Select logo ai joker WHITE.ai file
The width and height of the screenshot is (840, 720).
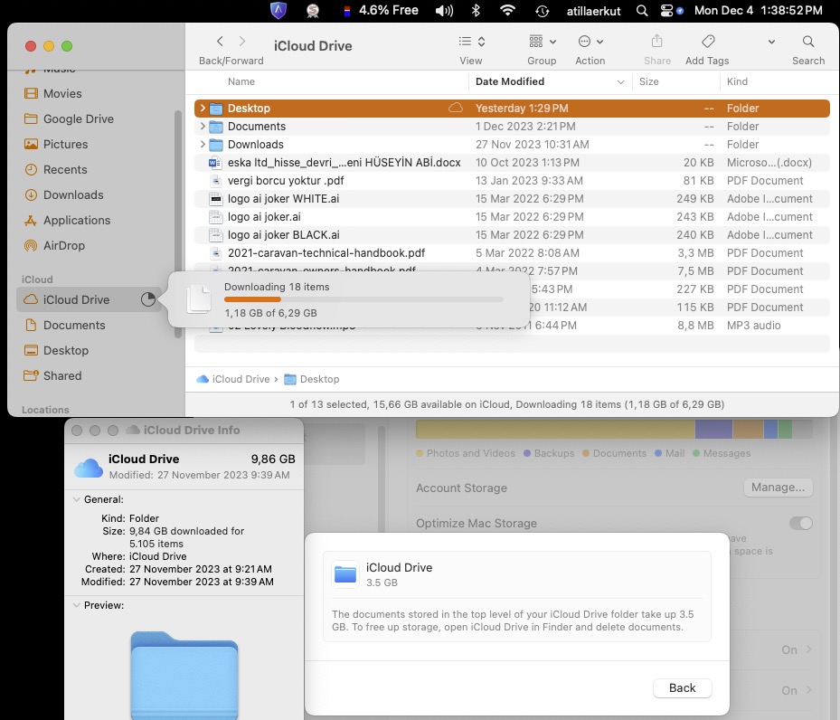[x=512, y=199]
